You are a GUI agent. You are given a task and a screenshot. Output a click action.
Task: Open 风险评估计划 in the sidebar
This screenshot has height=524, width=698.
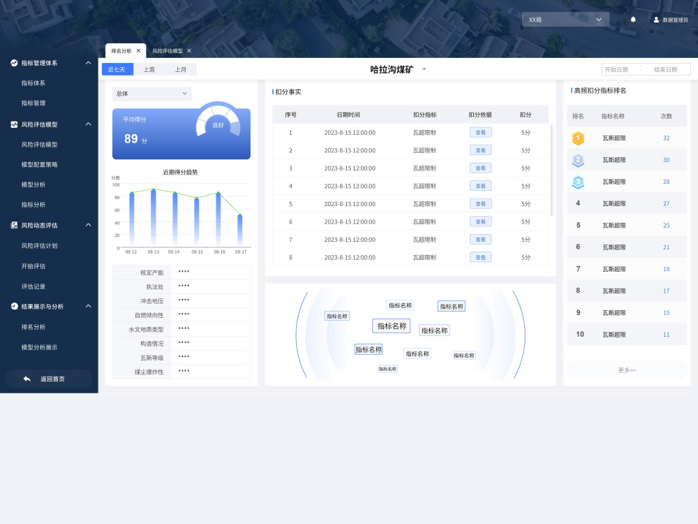[39, 245]
